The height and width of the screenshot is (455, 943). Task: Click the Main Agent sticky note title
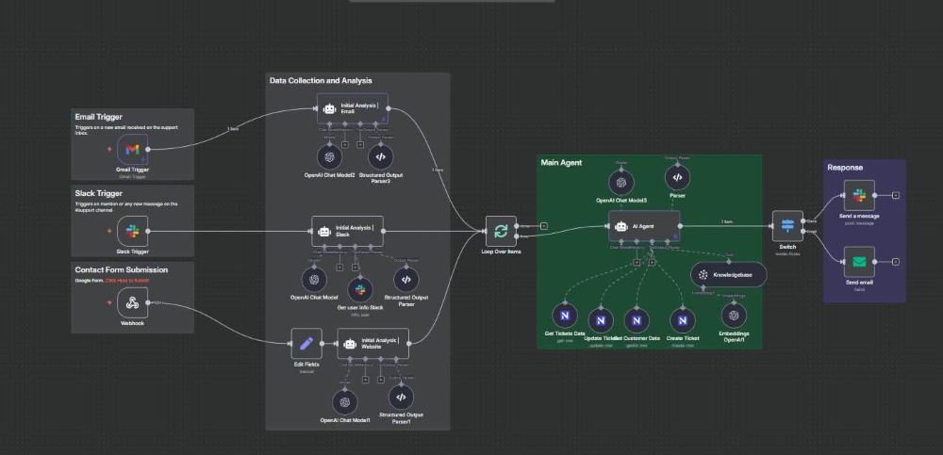click(x=562, y=163)
